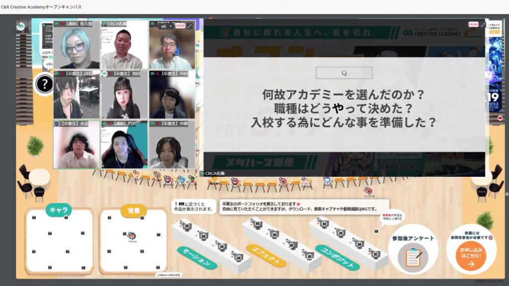Click the 参加後アンケート clipboard icon
This screenshot has width=509, height=286.
413,256
